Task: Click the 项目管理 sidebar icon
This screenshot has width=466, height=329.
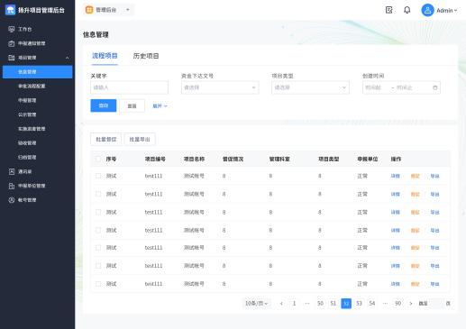Action: click(12, 58)
